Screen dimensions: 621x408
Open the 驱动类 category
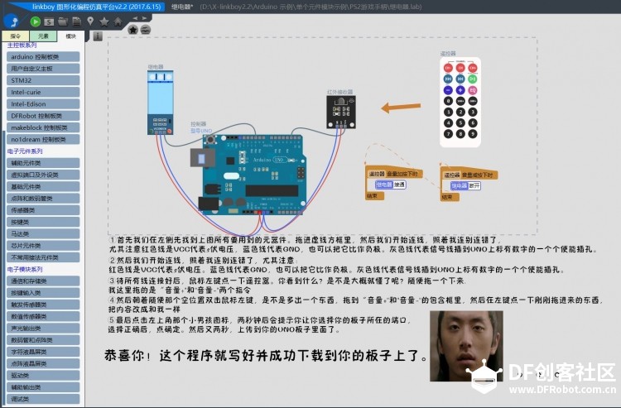click(43, 376)
